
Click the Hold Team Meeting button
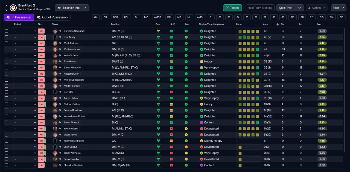(x=260, y=8)
